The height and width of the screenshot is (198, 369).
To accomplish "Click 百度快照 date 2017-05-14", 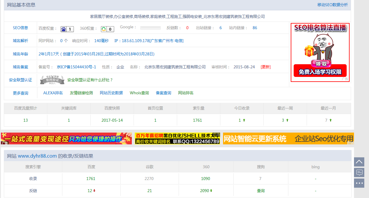I will point(112,120).
